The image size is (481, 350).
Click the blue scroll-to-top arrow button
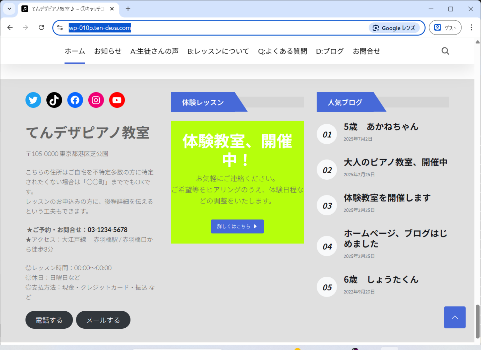454,317
